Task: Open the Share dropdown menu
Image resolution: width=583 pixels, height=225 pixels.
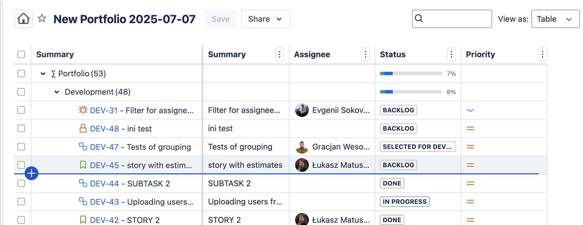Action: tap(265, 19)
